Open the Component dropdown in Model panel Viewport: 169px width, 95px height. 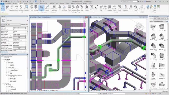click(x=142, y=10)
